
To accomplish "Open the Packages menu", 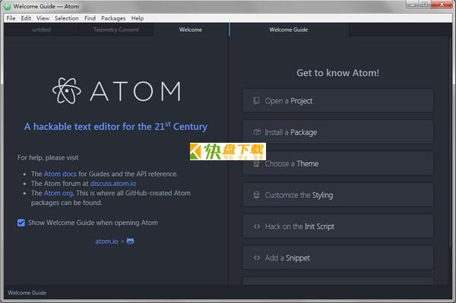I will [x=113, y=18].
